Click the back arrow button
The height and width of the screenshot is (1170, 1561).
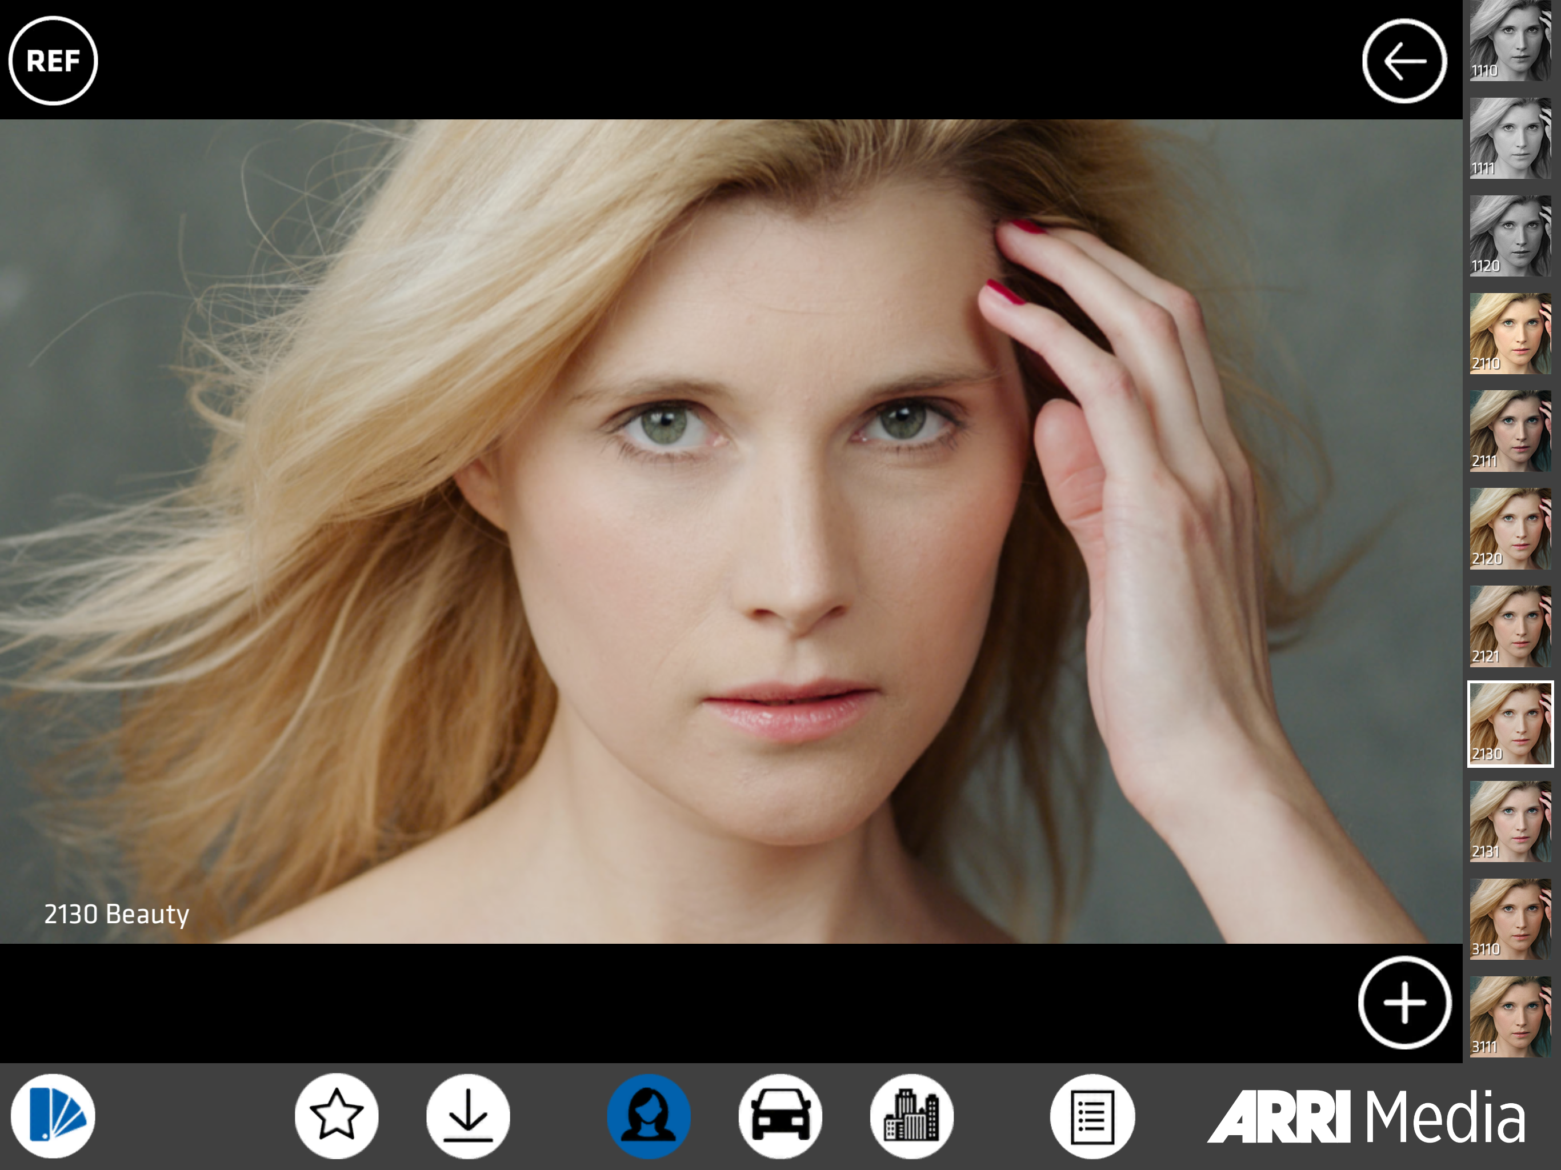point(1404,61)
